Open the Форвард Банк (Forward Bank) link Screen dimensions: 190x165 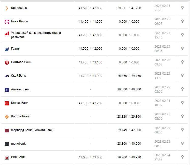coord(32,130)
